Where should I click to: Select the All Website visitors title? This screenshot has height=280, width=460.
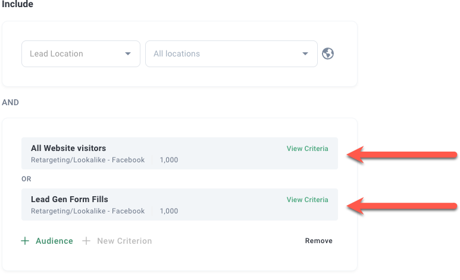[68, 148]
